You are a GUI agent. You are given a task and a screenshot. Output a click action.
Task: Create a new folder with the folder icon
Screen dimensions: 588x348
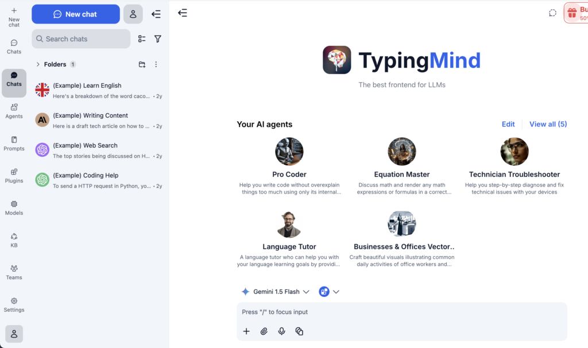142,64
